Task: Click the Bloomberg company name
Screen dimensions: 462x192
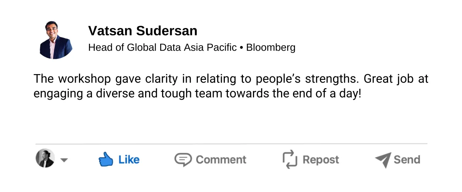Action: (271, 48)
